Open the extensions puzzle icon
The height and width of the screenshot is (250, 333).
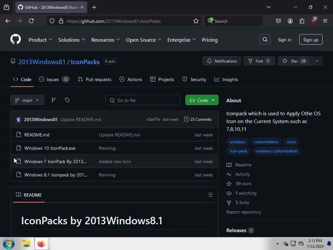[x=302, y=21]
